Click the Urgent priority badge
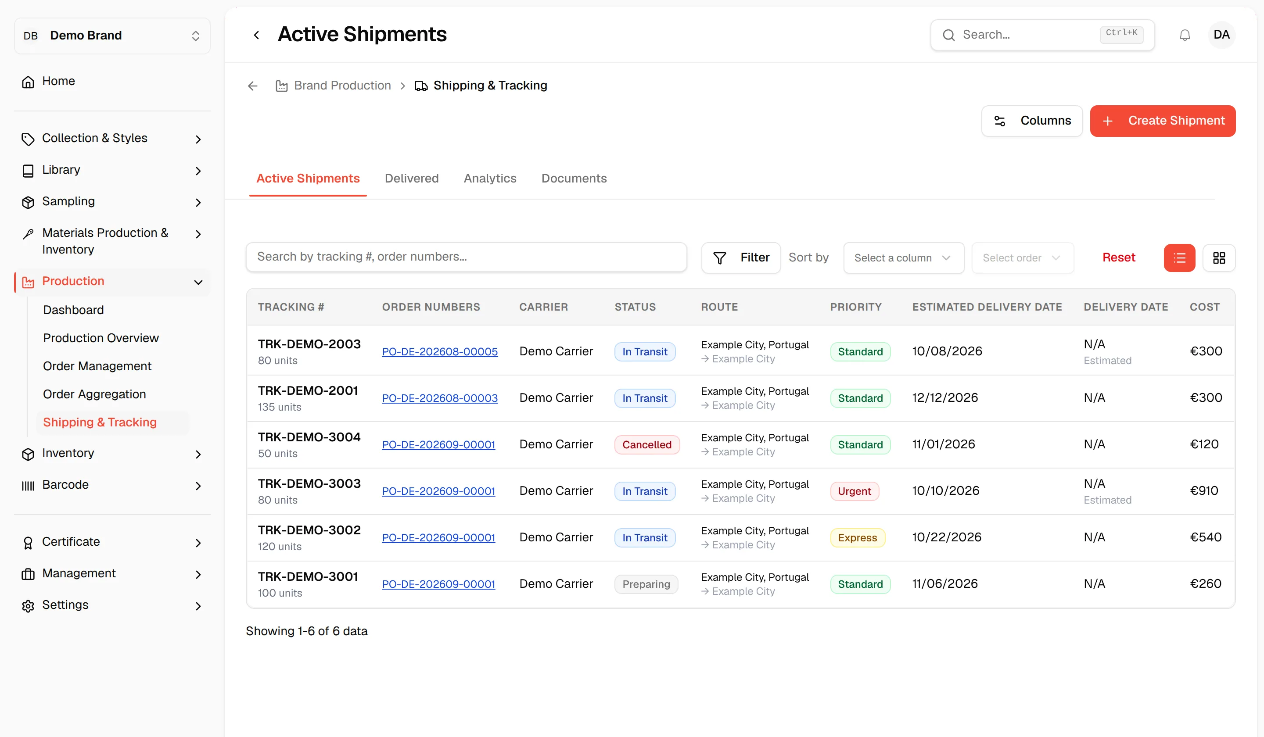 (854, 491)
